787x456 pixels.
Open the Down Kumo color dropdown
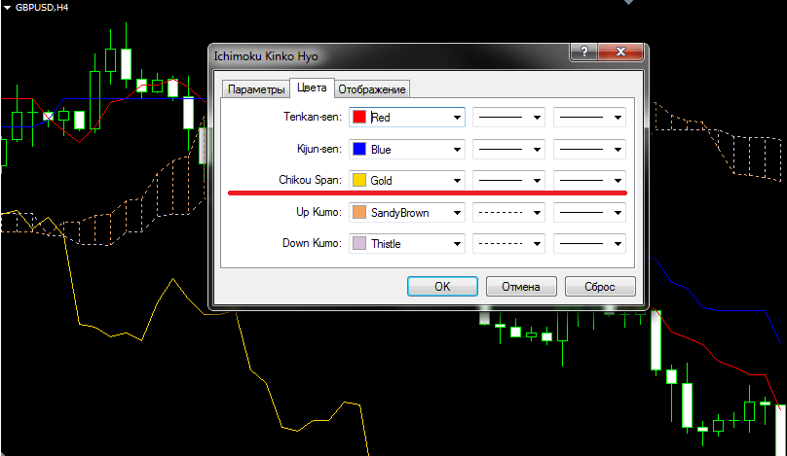pos(457,243)
